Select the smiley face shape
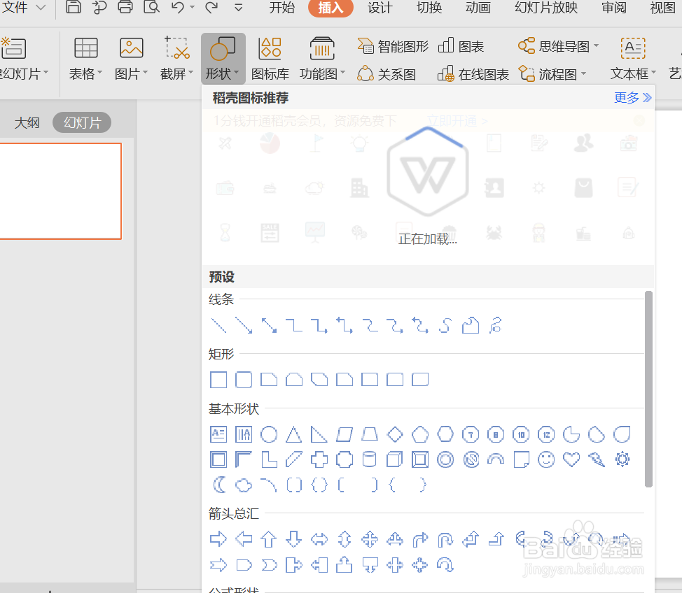The width and height of the screenshot is (682, 593). point(546,459)
